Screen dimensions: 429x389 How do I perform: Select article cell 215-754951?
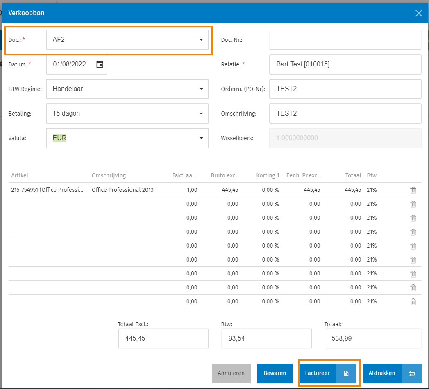click(48, 190)
